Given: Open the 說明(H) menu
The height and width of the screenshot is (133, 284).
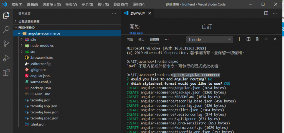Looking at the screenshot, I should (139, 4).
